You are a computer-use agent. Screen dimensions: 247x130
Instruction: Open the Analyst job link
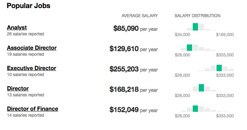(x=17, y=27)
